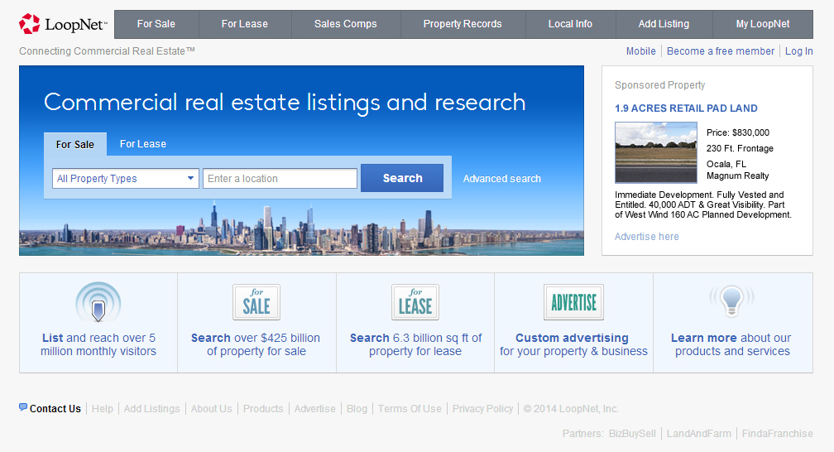
Task: Click the Log In link
Action: (799, 51)
